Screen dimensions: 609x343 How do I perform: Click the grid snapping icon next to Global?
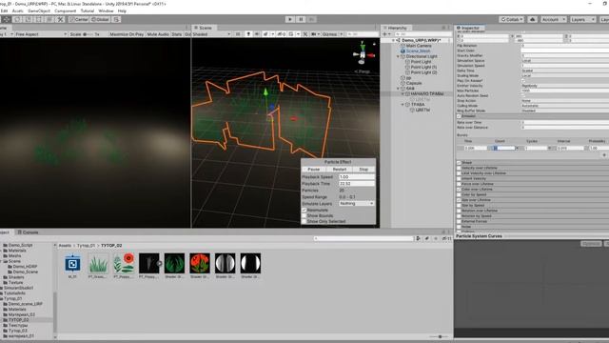[116, 19]
